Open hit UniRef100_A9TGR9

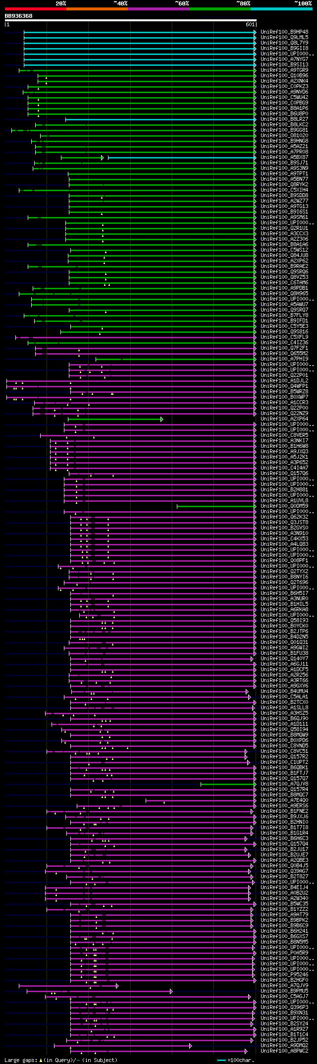284,70
